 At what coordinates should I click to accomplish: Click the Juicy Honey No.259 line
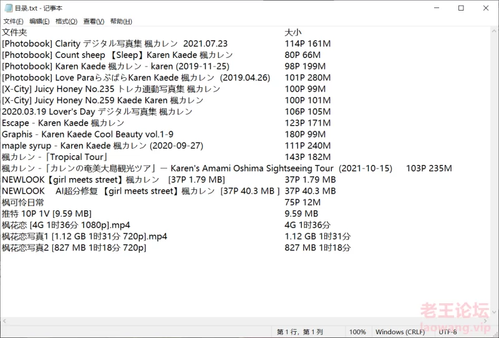click(x=102, y=100)
